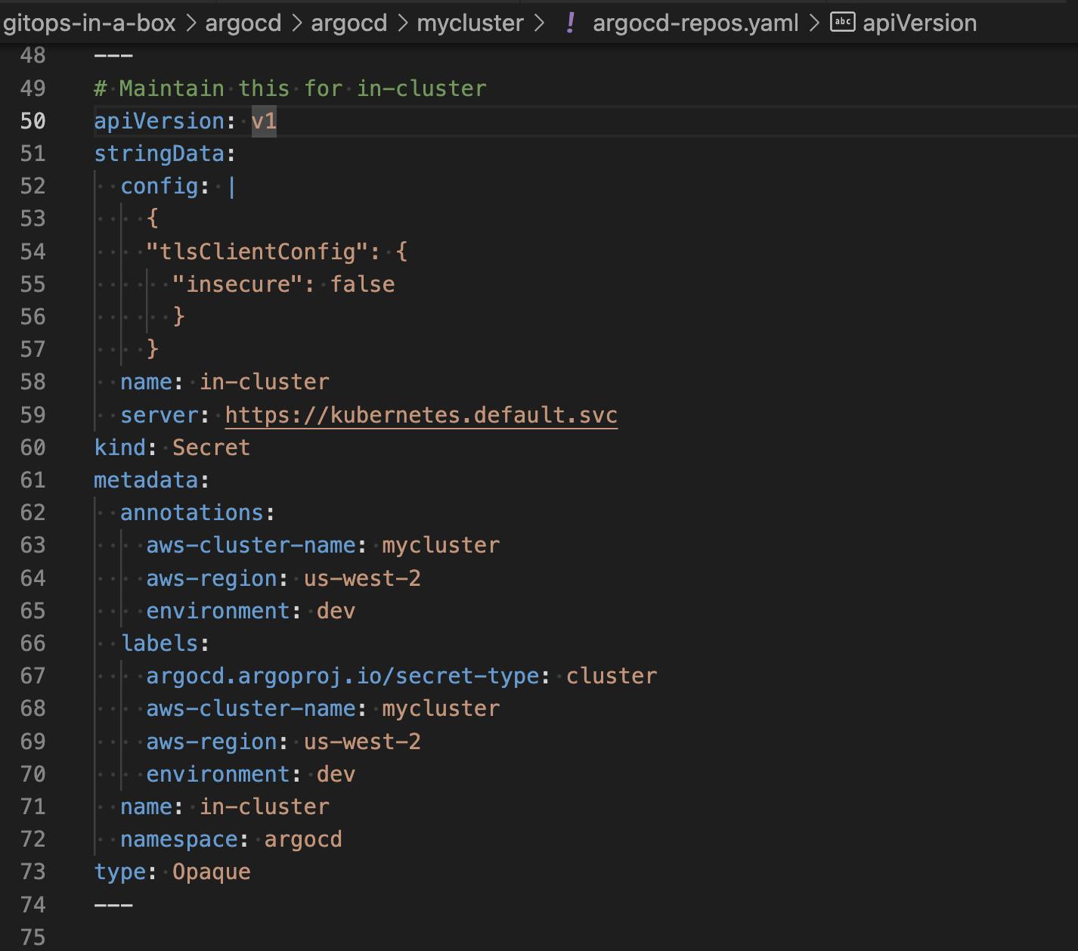Viewport: 1078px width, 951px height.
Task: Click argocd.argoproj.io/secret-type key
Action: coord(342,676)
